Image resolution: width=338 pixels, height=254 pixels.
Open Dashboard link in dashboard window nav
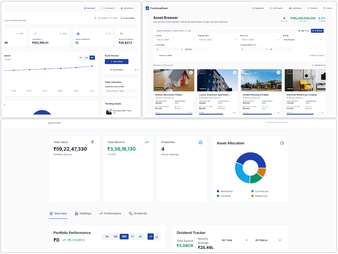(90, 8)
